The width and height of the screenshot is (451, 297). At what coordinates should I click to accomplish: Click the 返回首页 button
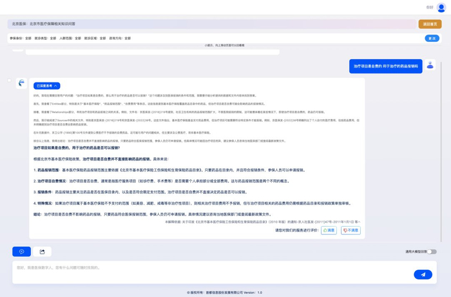point(430,24)
